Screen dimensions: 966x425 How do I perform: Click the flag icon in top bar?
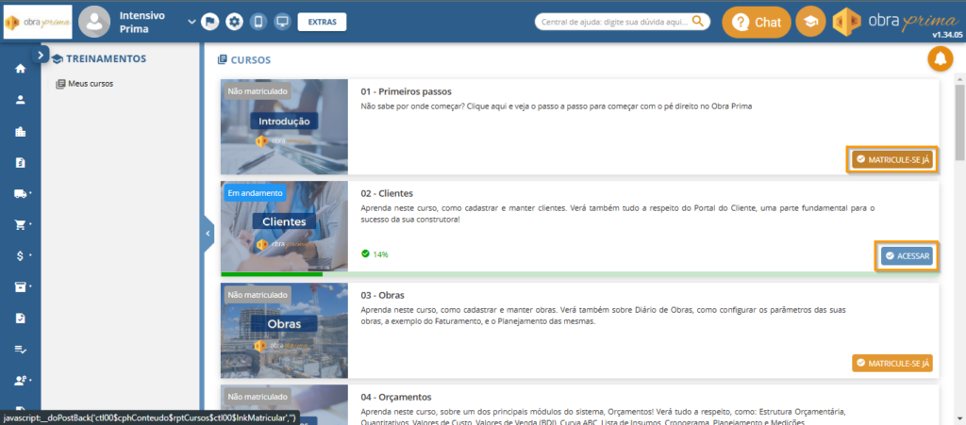pyautogui.click(x=210, y=22)
